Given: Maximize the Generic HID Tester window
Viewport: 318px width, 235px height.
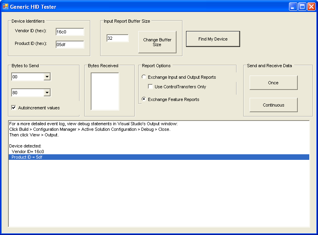Looking at the screenshot, I should click(302, 7).
